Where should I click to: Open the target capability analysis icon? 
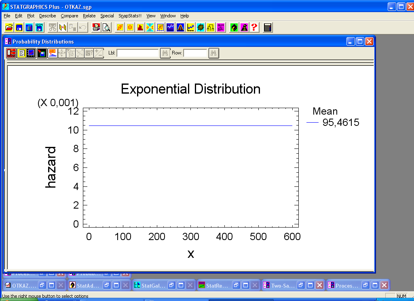[201, 27]
